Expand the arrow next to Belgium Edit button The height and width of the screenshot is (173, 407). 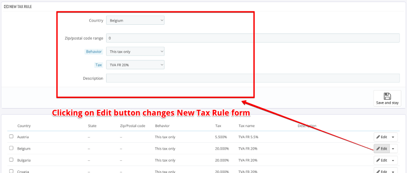(393, 149)
